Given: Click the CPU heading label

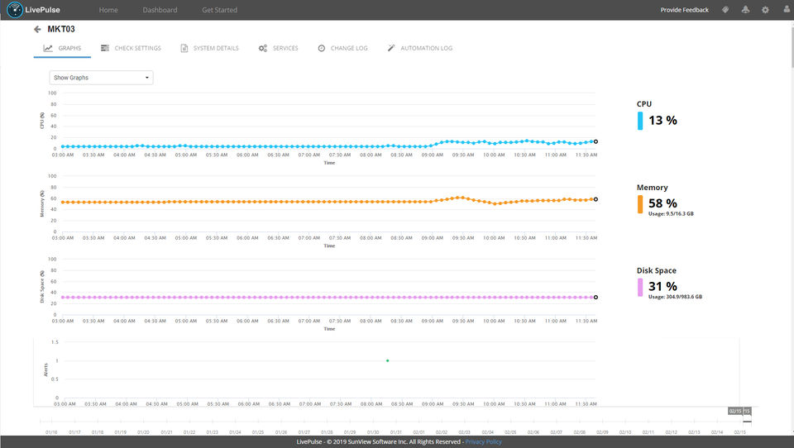Looking at the screenshot, I should (x=644, y=104).
